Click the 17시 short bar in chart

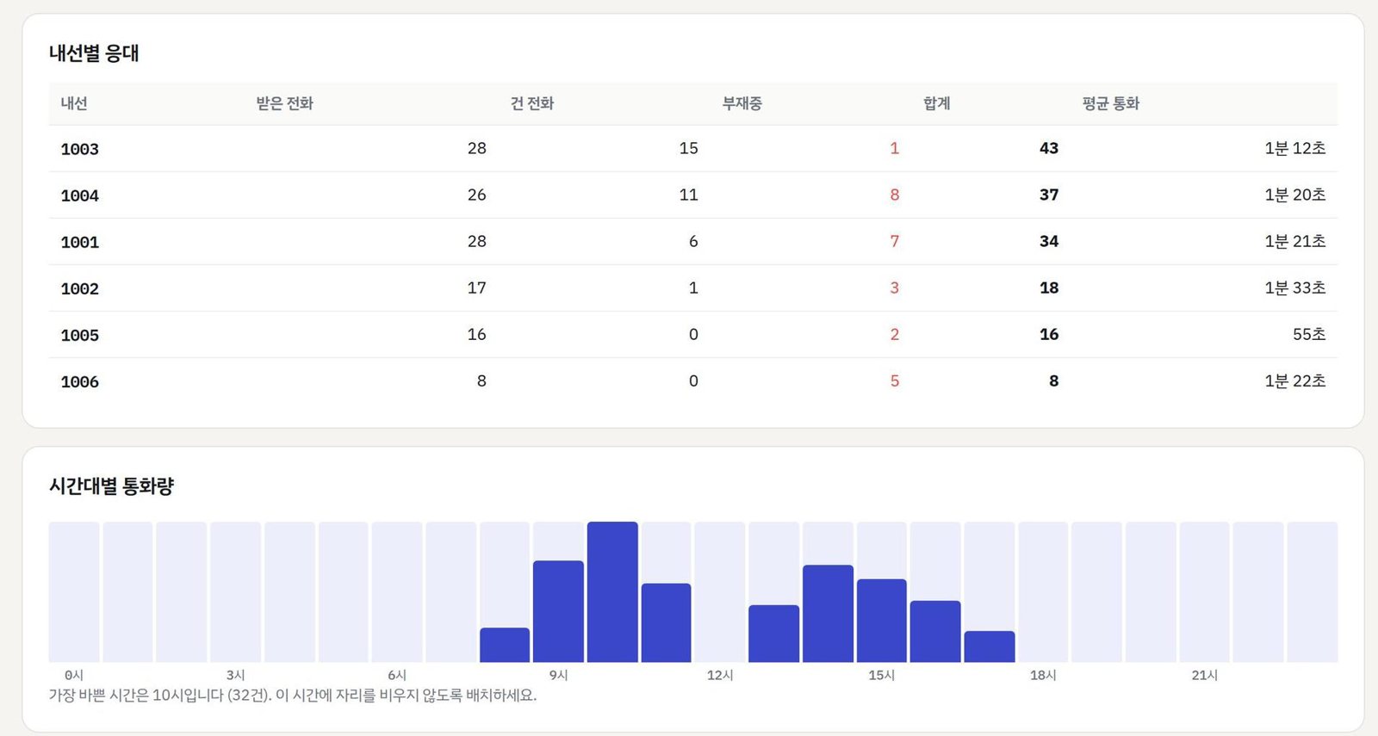(x=990, y=646)
